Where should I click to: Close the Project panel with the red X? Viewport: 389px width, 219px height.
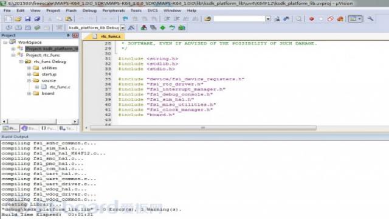click(75, 35)
